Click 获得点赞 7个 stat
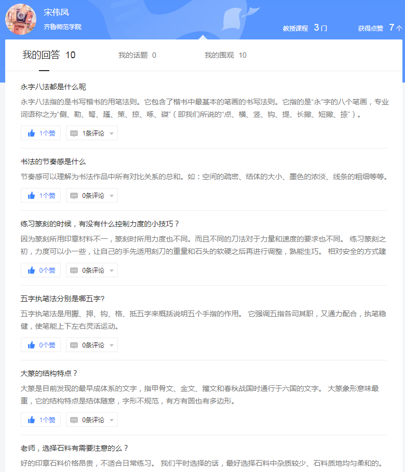Screen dimensions: 405x472 click(x=380, y=28)
